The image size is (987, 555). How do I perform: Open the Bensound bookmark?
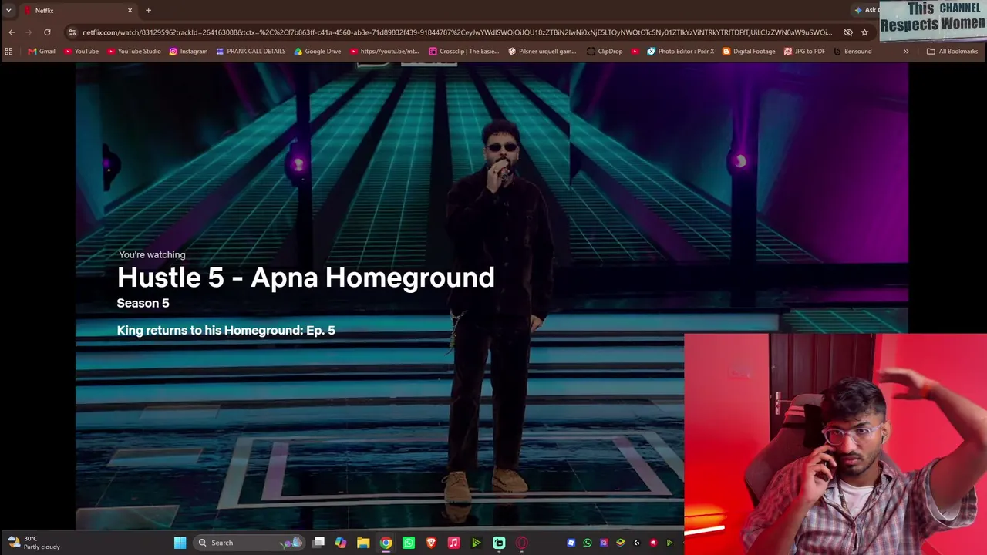(853, 52)
